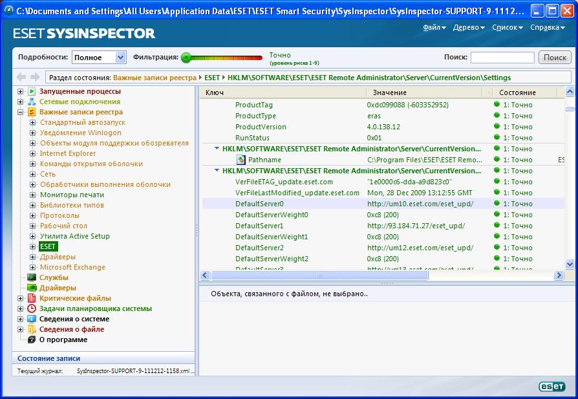Click the HKLM Settings breadcrumb path
This screenshot has width=578, height=399.
(369, 78)
